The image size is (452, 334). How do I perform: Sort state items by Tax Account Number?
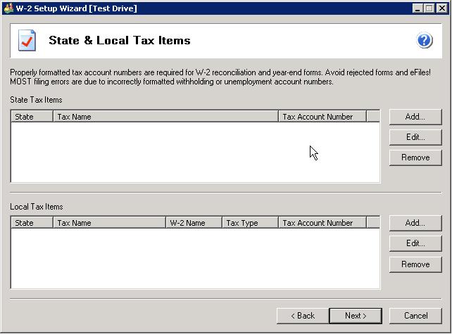(322, 117)
